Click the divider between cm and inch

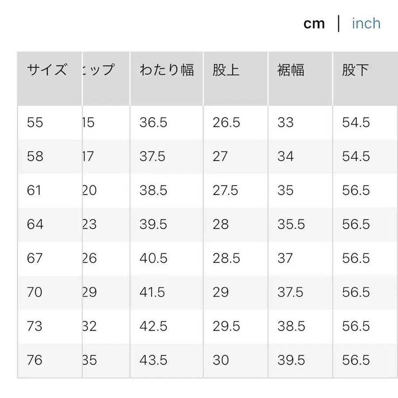(339, 23)
